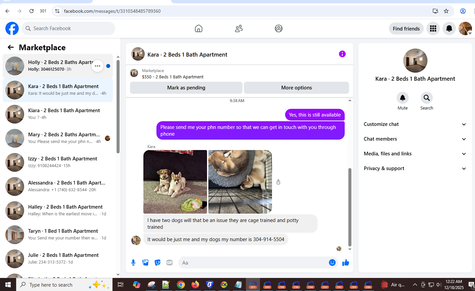Go back with the Marketplace back arrow
475x291 pixels.
pos(11,47)
